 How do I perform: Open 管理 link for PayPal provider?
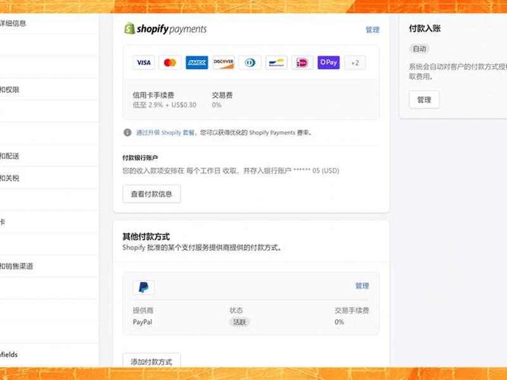click(x=362, y=286)
